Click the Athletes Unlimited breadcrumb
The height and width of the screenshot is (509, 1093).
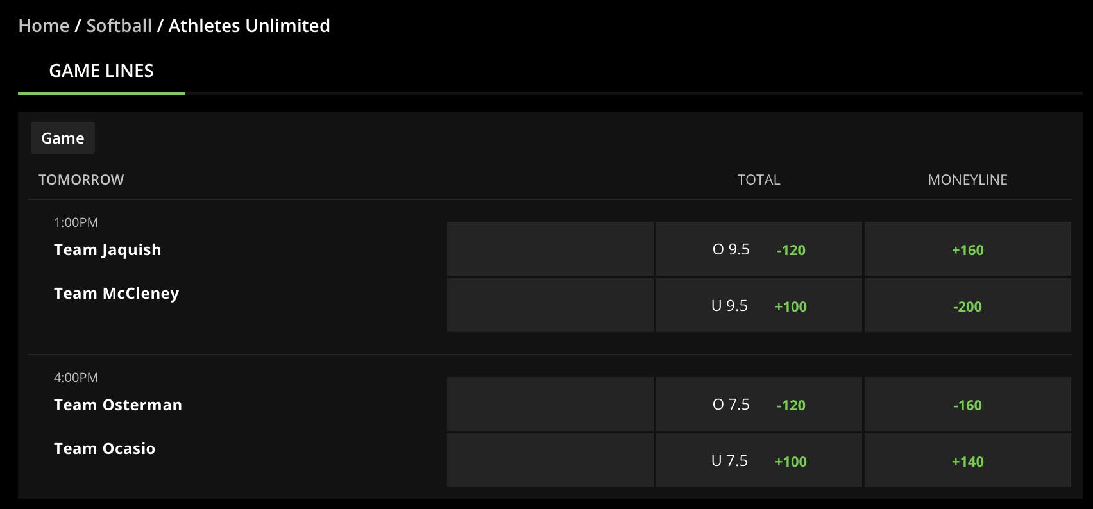[x=249, y=26]
